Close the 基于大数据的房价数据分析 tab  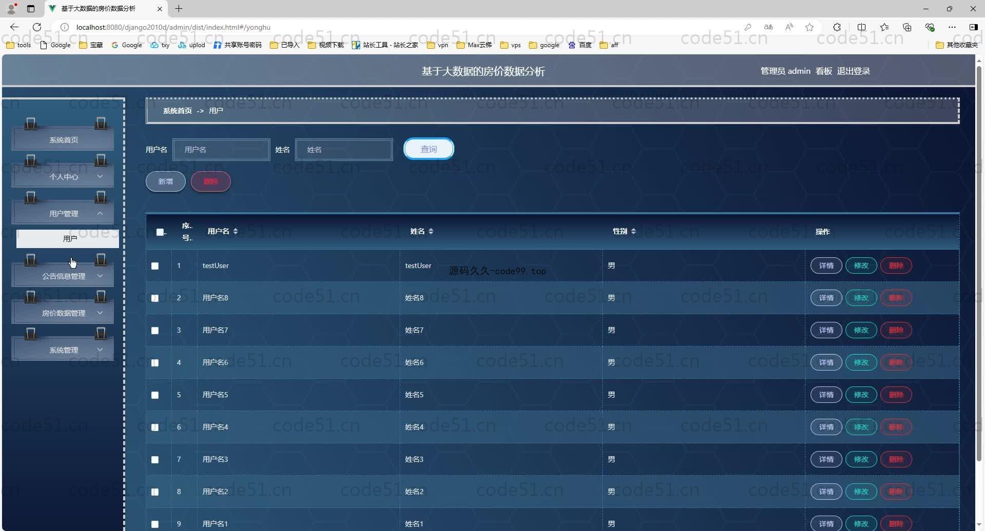click(x=160, y=9)
